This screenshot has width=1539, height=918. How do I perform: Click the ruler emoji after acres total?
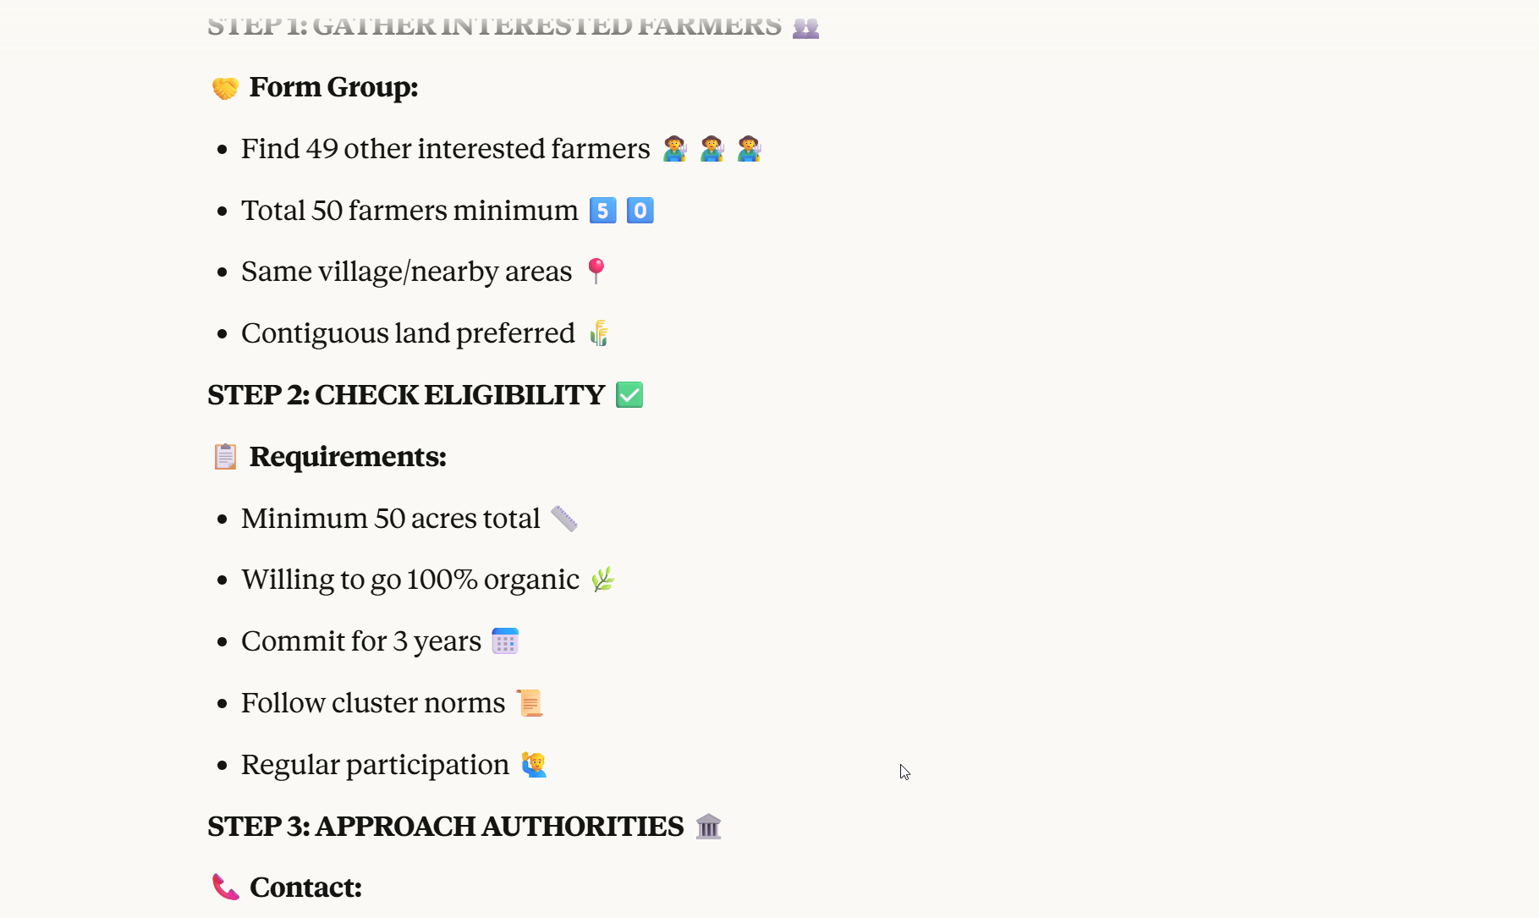tap(564, 518)
